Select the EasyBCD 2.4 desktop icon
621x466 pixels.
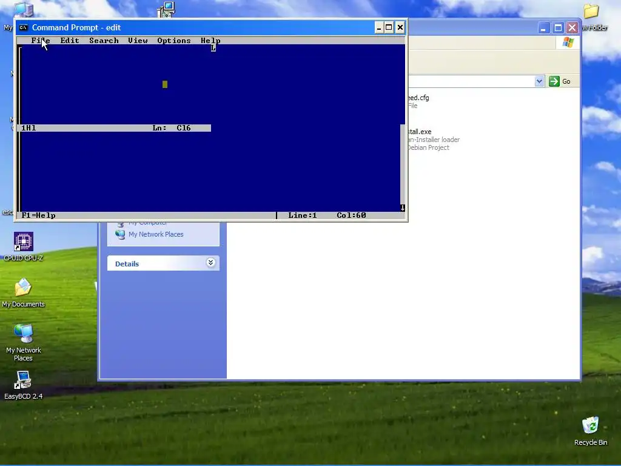[24, 385]
